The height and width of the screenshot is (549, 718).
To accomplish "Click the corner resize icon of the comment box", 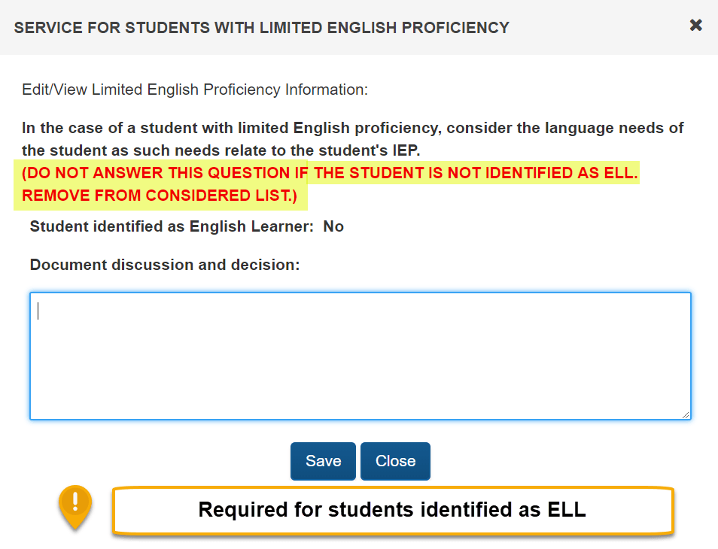I will (x=686, y=413).
